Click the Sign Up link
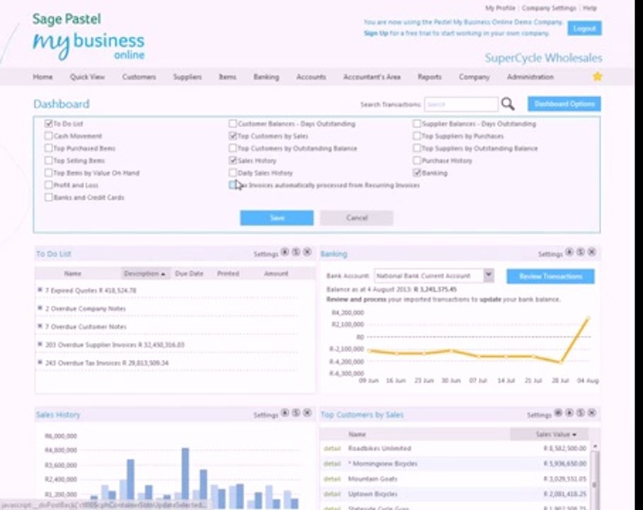Screen dimensions: 643x510 [375, 33]
